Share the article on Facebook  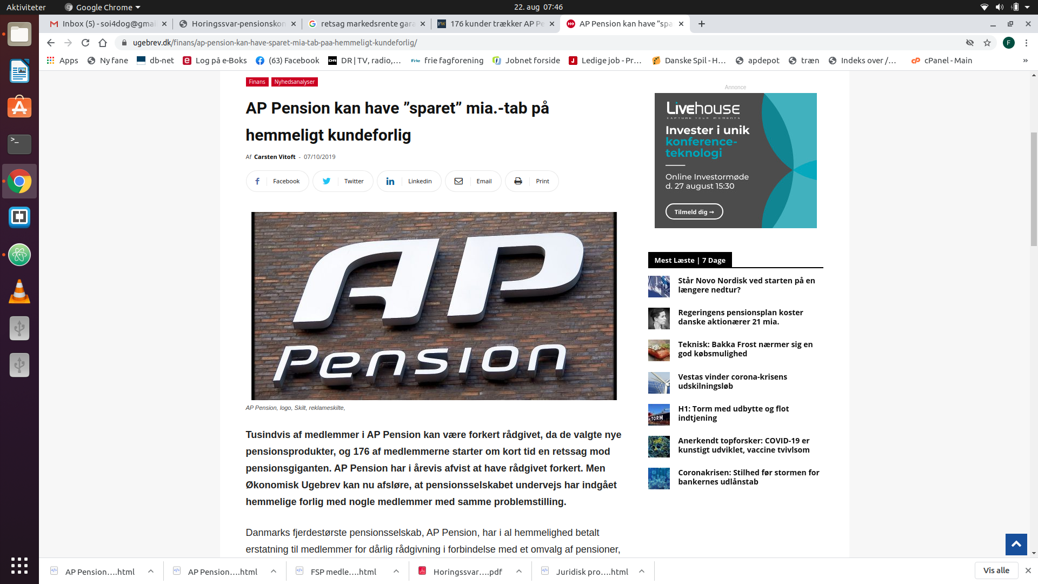pyautogui.click(x=277, y=181)
